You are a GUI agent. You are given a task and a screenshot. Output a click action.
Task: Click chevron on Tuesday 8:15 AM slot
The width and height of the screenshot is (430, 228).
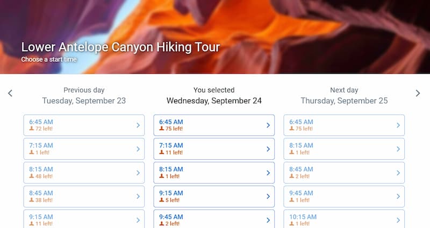click(x=138, y=173)
